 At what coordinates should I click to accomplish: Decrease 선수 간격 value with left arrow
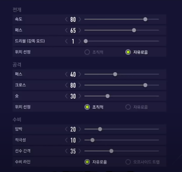(x=66, y=151)
